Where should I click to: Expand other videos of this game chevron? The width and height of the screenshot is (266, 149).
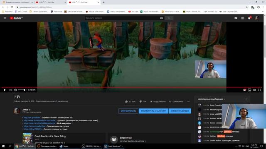pyautogui.click(x=65, y=143)
